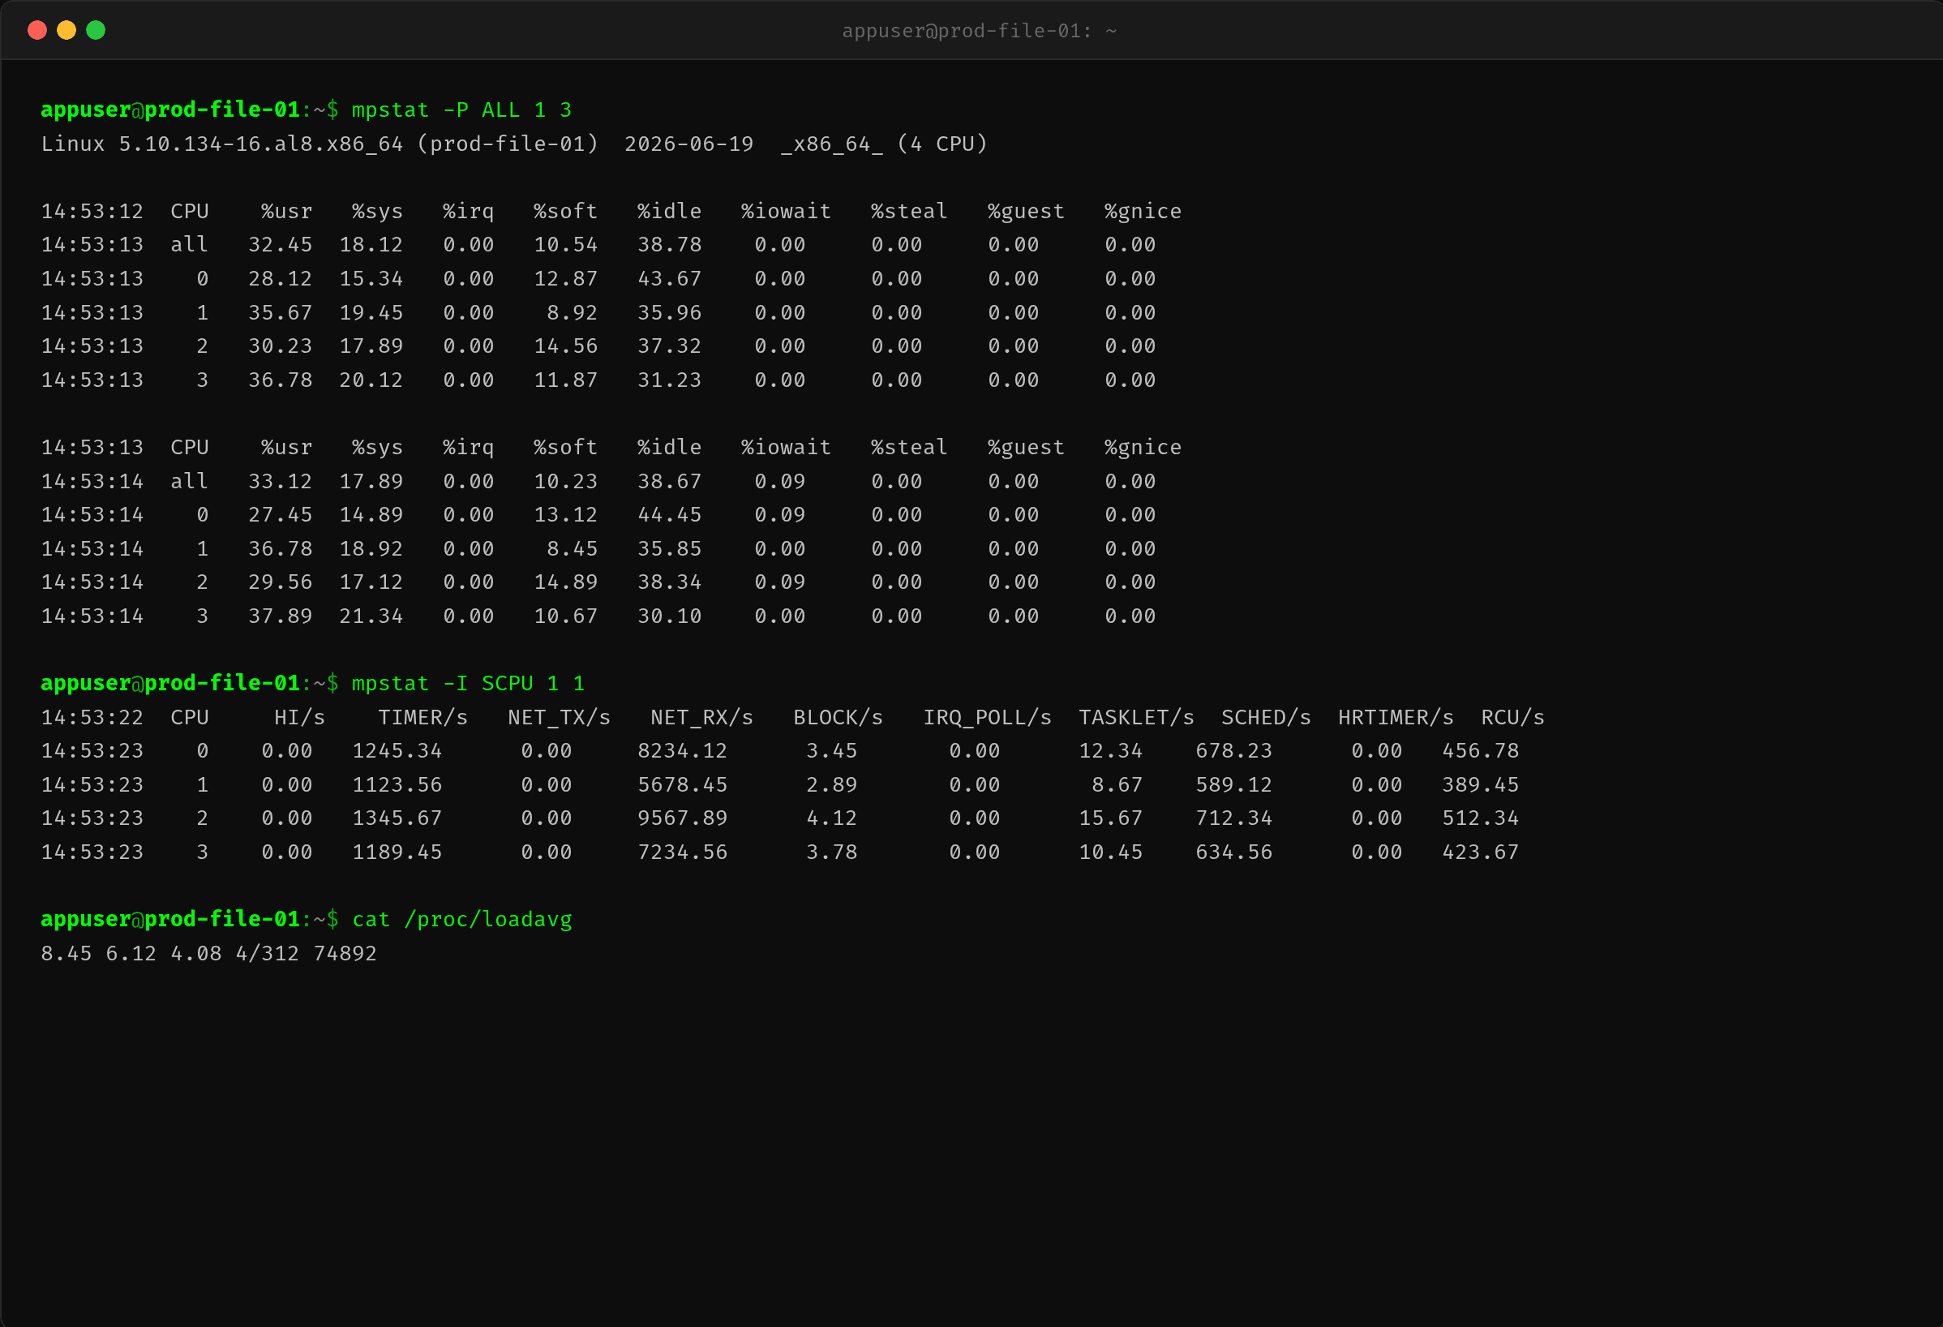Click the %idle value 43.67
Screen dimensions: 1943x1327
(x=669, y=278)
